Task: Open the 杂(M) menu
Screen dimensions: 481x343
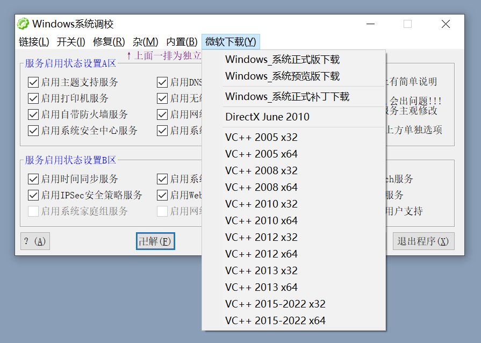Action: click(x=146, y=42)
